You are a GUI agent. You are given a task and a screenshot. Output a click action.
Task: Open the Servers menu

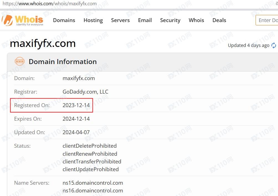tap(120, 20)
